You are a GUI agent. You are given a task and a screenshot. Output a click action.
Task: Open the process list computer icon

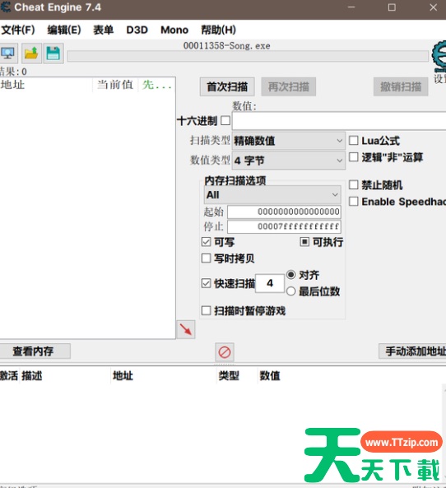click(7, 53)
